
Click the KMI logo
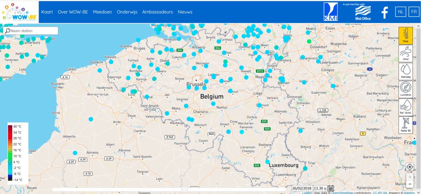[331, 12]
